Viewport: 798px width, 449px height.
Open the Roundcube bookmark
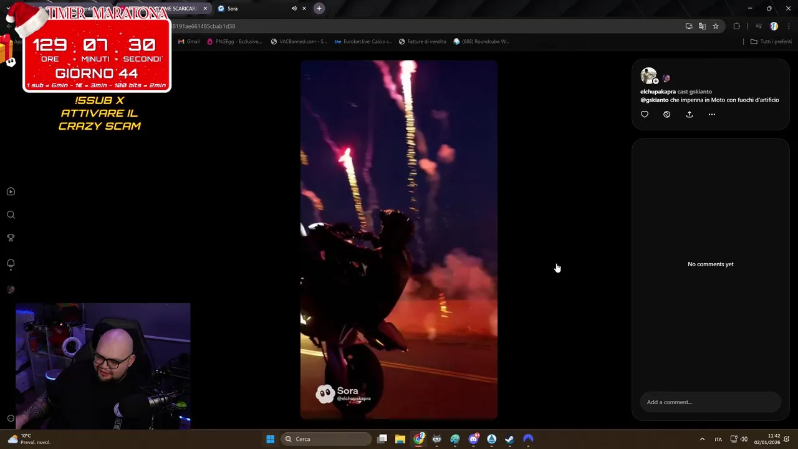click(x=481, y=42)
